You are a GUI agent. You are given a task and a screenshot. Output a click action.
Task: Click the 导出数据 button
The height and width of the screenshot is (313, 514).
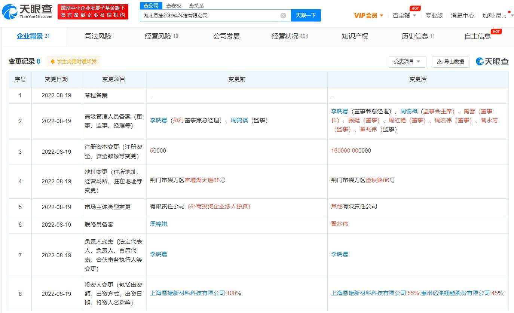click(450, 62)
